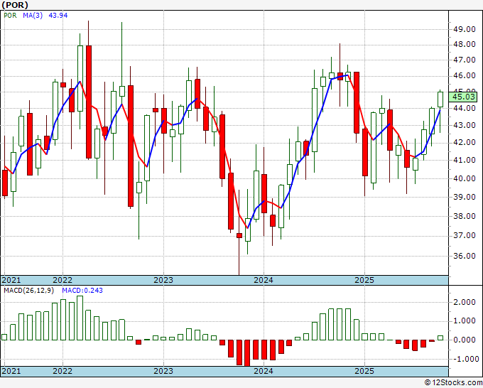Viewport: 483px width, 388px height.
Task: Click 2022 on the MACD timeline
Action: [x=63, y=371]
